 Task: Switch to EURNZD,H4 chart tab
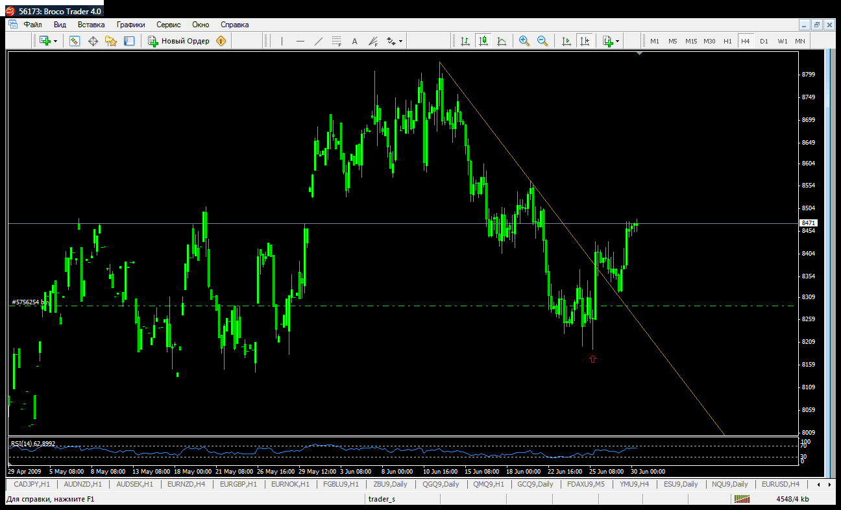click(186, 484)
